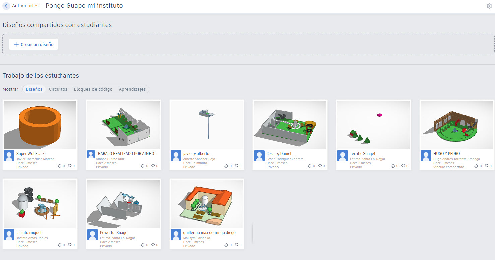Click the back arrow next to Actividades
The image size is (495, 260).
pyautogui.click(x=6, y=6)
